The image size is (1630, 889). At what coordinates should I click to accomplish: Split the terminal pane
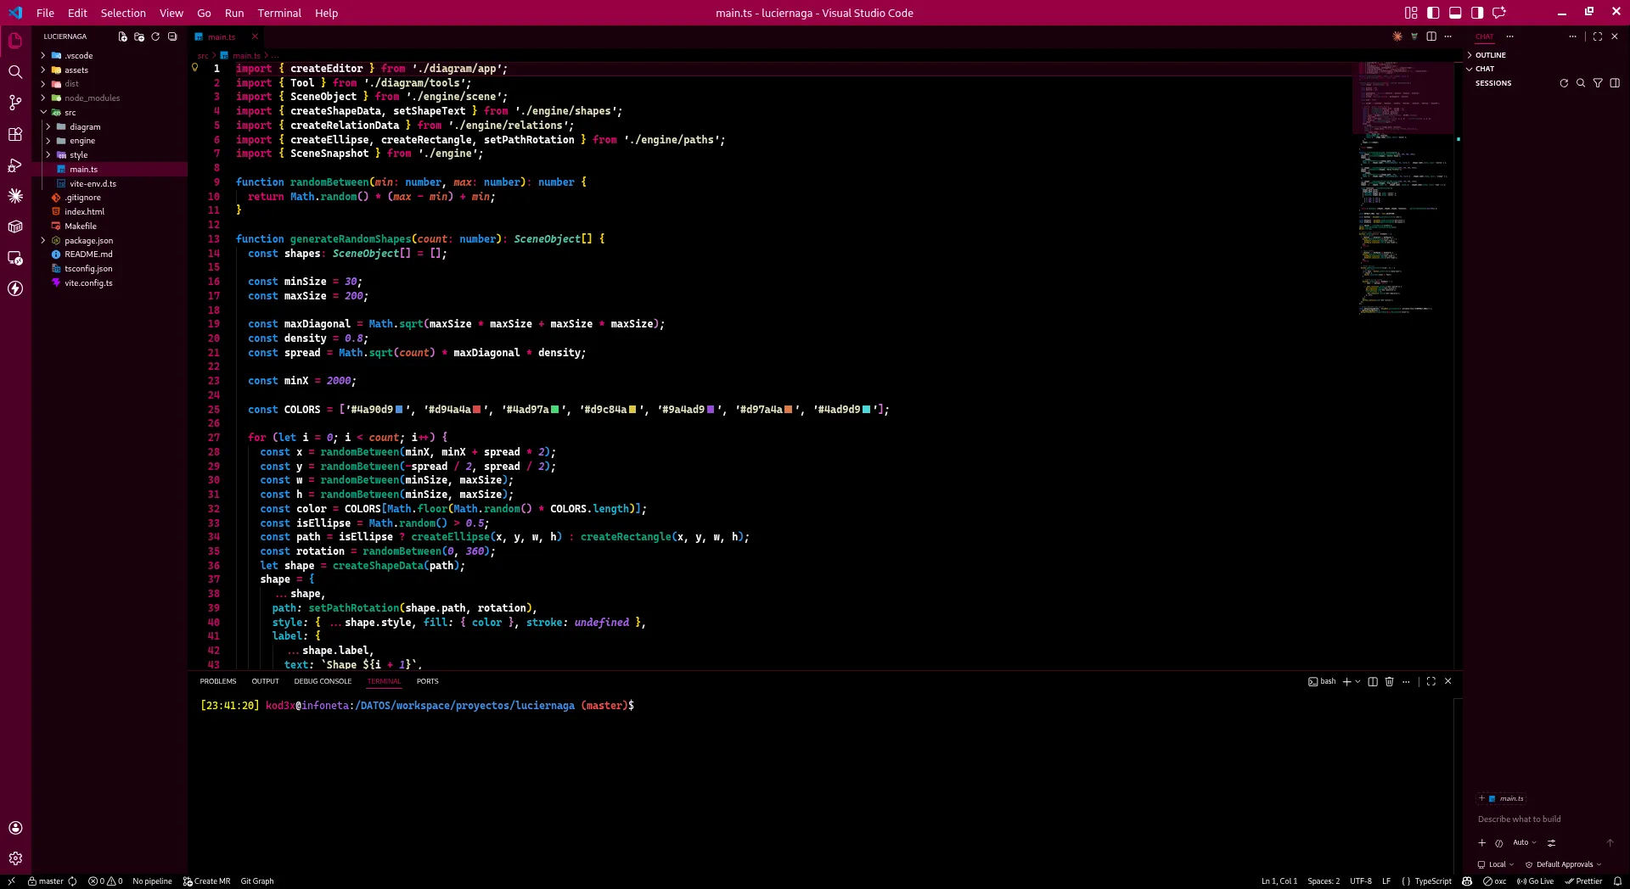(x=1373, y=681)
